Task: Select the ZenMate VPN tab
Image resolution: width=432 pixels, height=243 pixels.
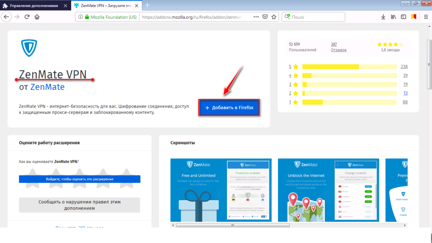Action: [x=106, y=5]
